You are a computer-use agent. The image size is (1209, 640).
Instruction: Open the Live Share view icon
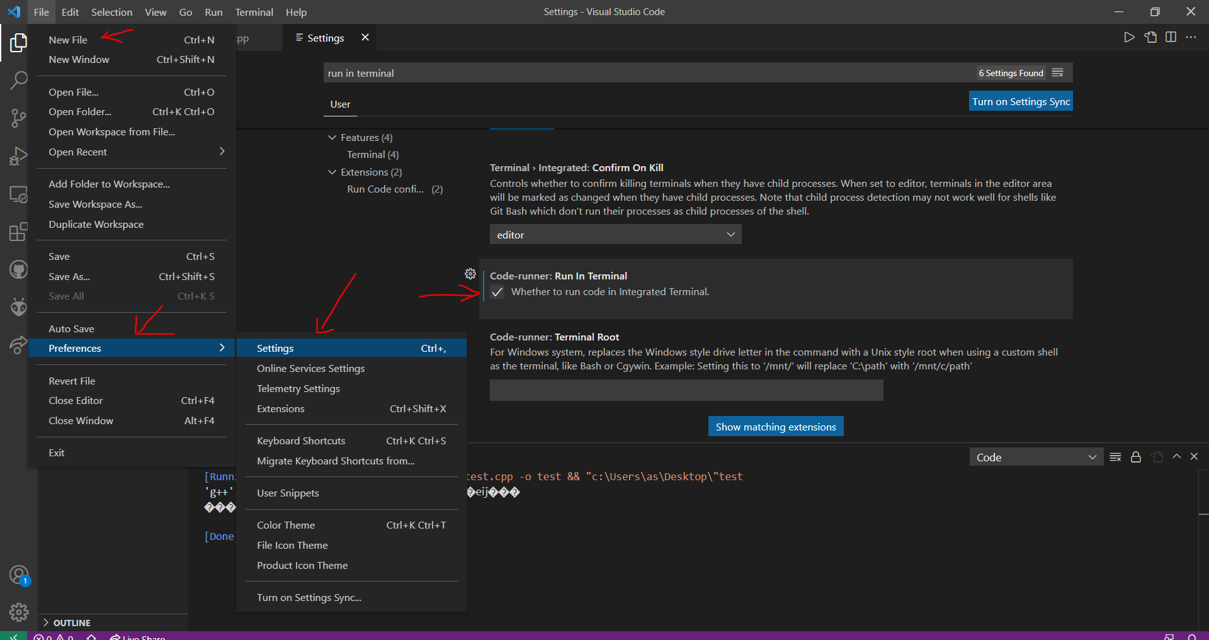[x=18, y=345]
